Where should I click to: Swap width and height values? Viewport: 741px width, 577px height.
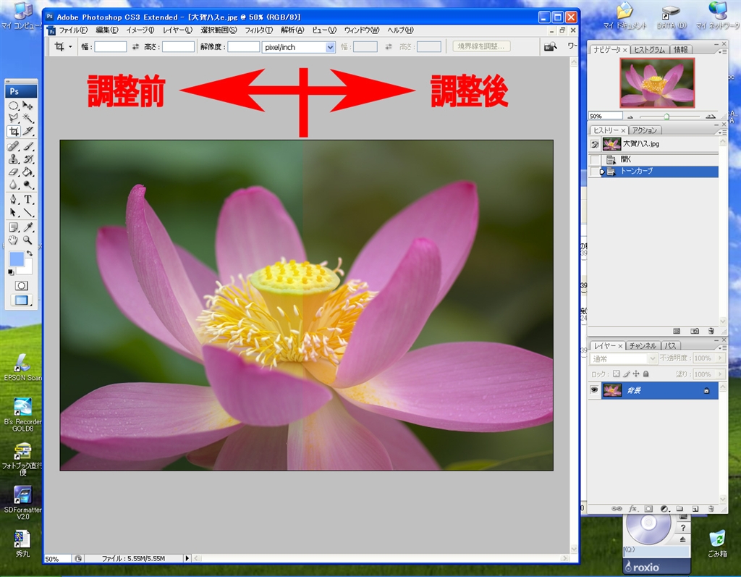click(x=135, y=47)
